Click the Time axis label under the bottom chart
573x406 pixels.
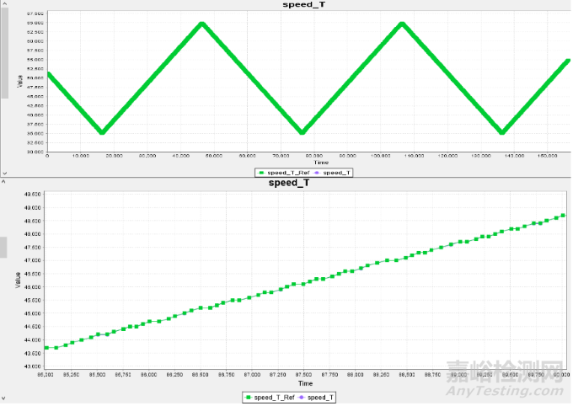coord(307,383)
